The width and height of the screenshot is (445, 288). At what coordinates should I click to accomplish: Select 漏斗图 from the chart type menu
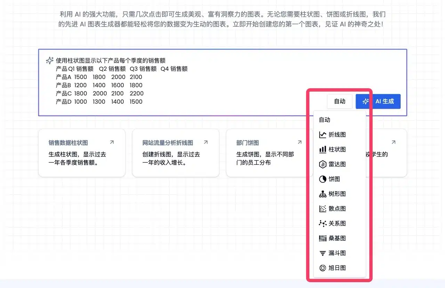[x=337, y=253]
